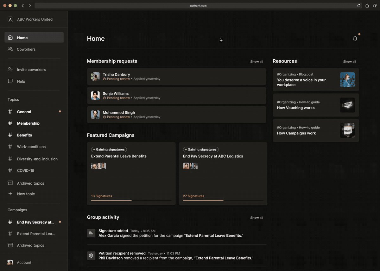The height and width of the screenshot is (271, 380).
Task: Click the hash icon beside Extend Parental Leave
Action: click(x=10, y=234)
